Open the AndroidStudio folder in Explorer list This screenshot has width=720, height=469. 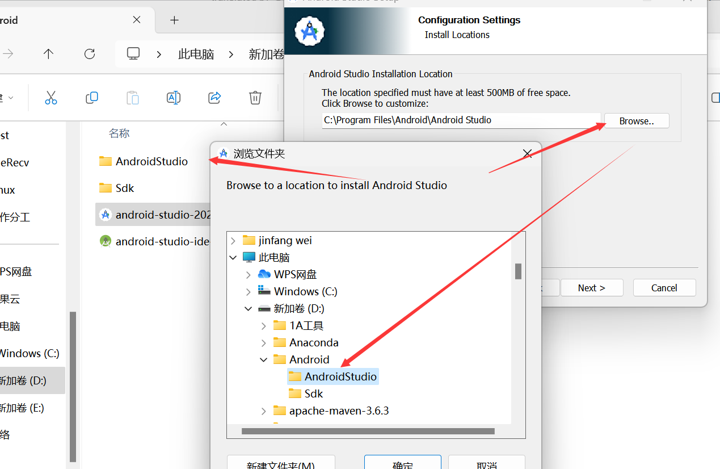(144, 161)
